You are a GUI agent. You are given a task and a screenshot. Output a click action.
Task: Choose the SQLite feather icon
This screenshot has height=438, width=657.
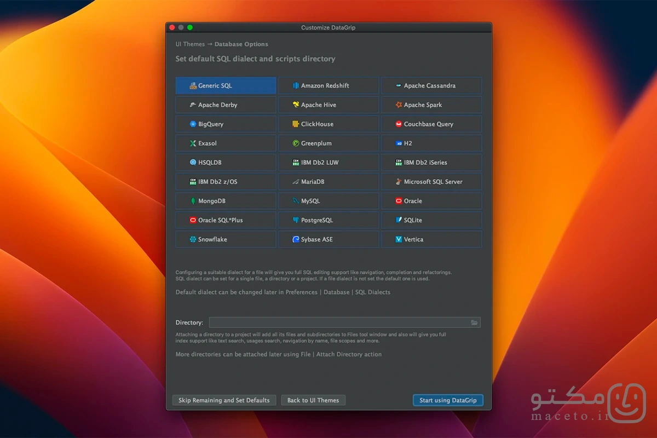399,220
